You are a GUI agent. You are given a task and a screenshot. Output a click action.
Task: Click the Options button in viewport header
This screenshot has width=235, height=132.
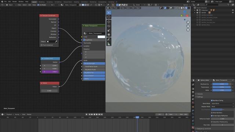coord(186,5)
